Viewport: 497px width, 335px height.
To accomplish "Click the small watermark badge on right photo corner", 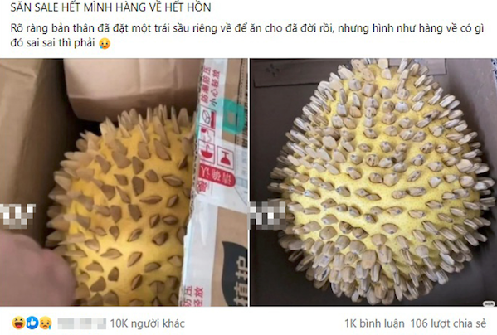I will click(x=489, y=303).
